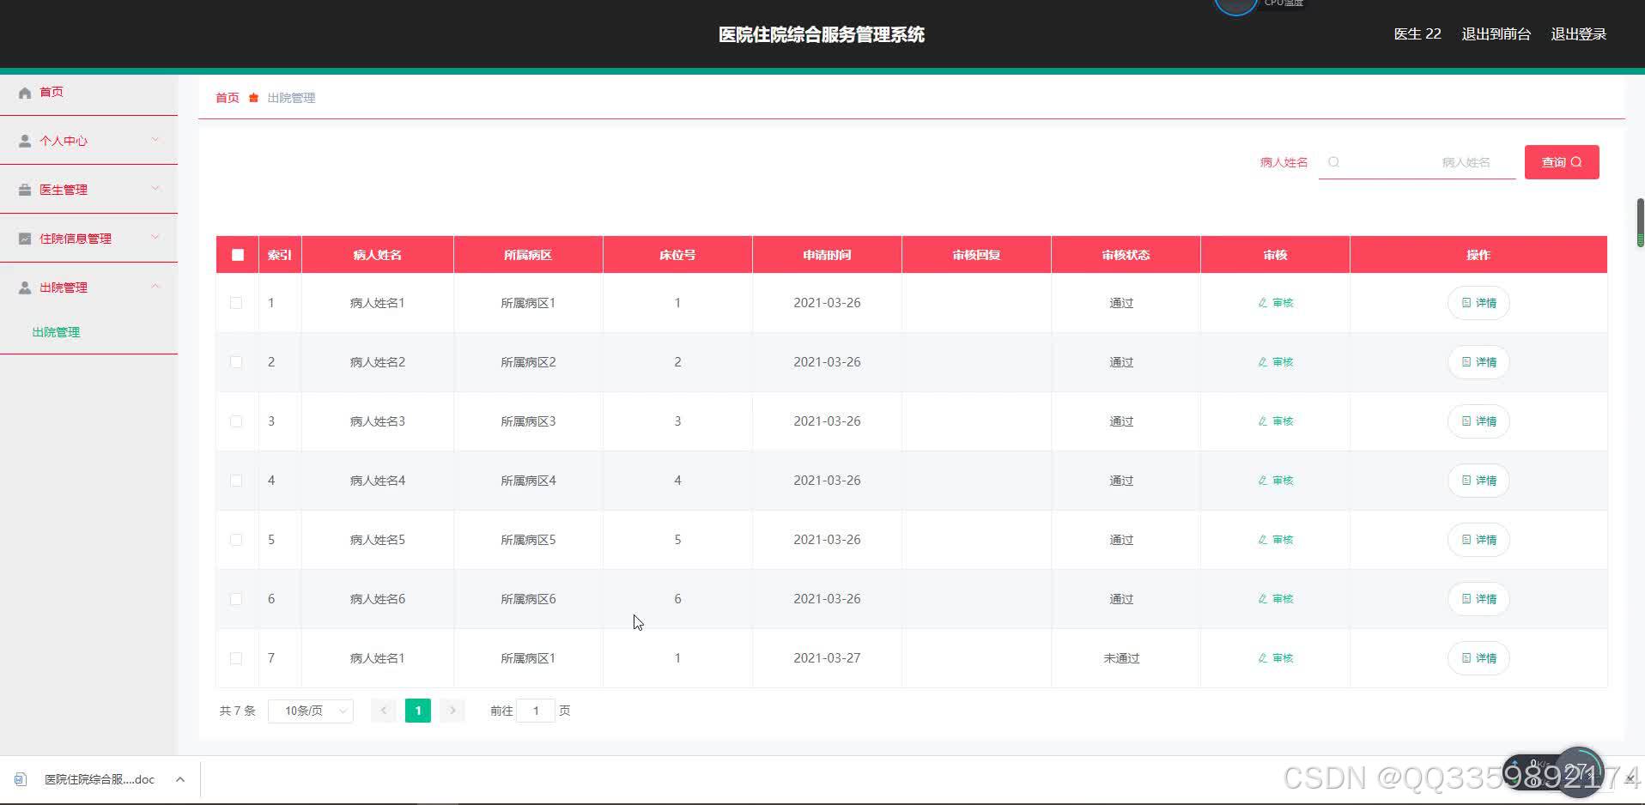
Task: Expand the 医生管理 menu chevron
Action: (155, 189)
